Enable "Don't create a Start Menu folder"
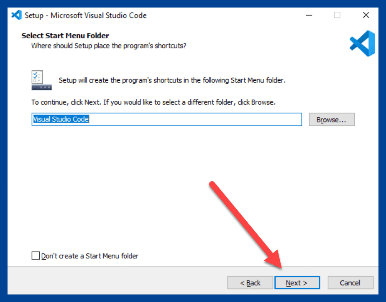 [x=36, y=256]
